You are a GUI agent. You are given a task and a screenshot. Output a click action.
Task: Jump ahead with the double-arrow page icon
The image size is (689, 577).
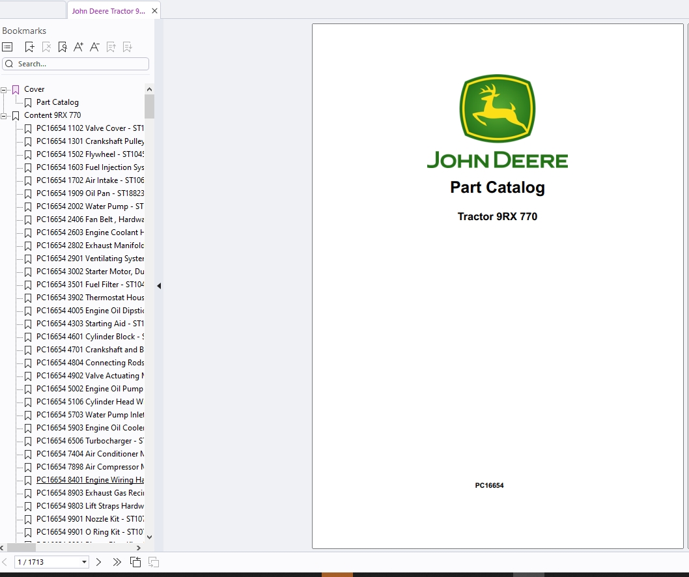tap(117, 561)
